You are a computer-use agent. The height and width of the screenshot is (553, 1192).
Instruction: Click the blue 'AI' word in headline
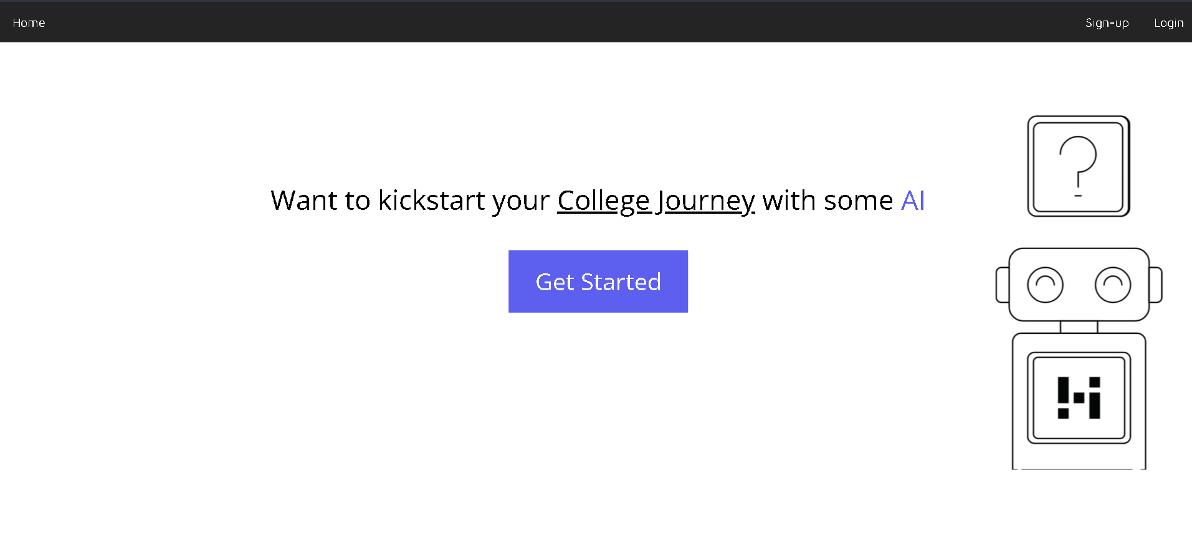coord(913,201)
